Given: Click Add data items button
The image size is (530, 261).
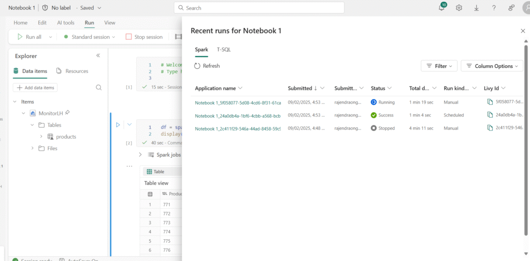Looking at the screenshot, I should 35,88.
